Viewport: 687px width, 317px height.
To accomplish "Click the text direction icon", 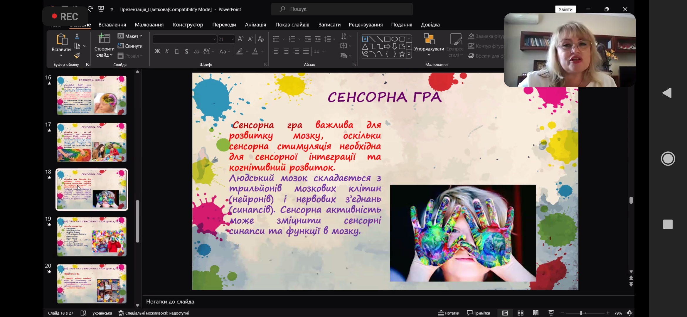I will tap(344, 36).
